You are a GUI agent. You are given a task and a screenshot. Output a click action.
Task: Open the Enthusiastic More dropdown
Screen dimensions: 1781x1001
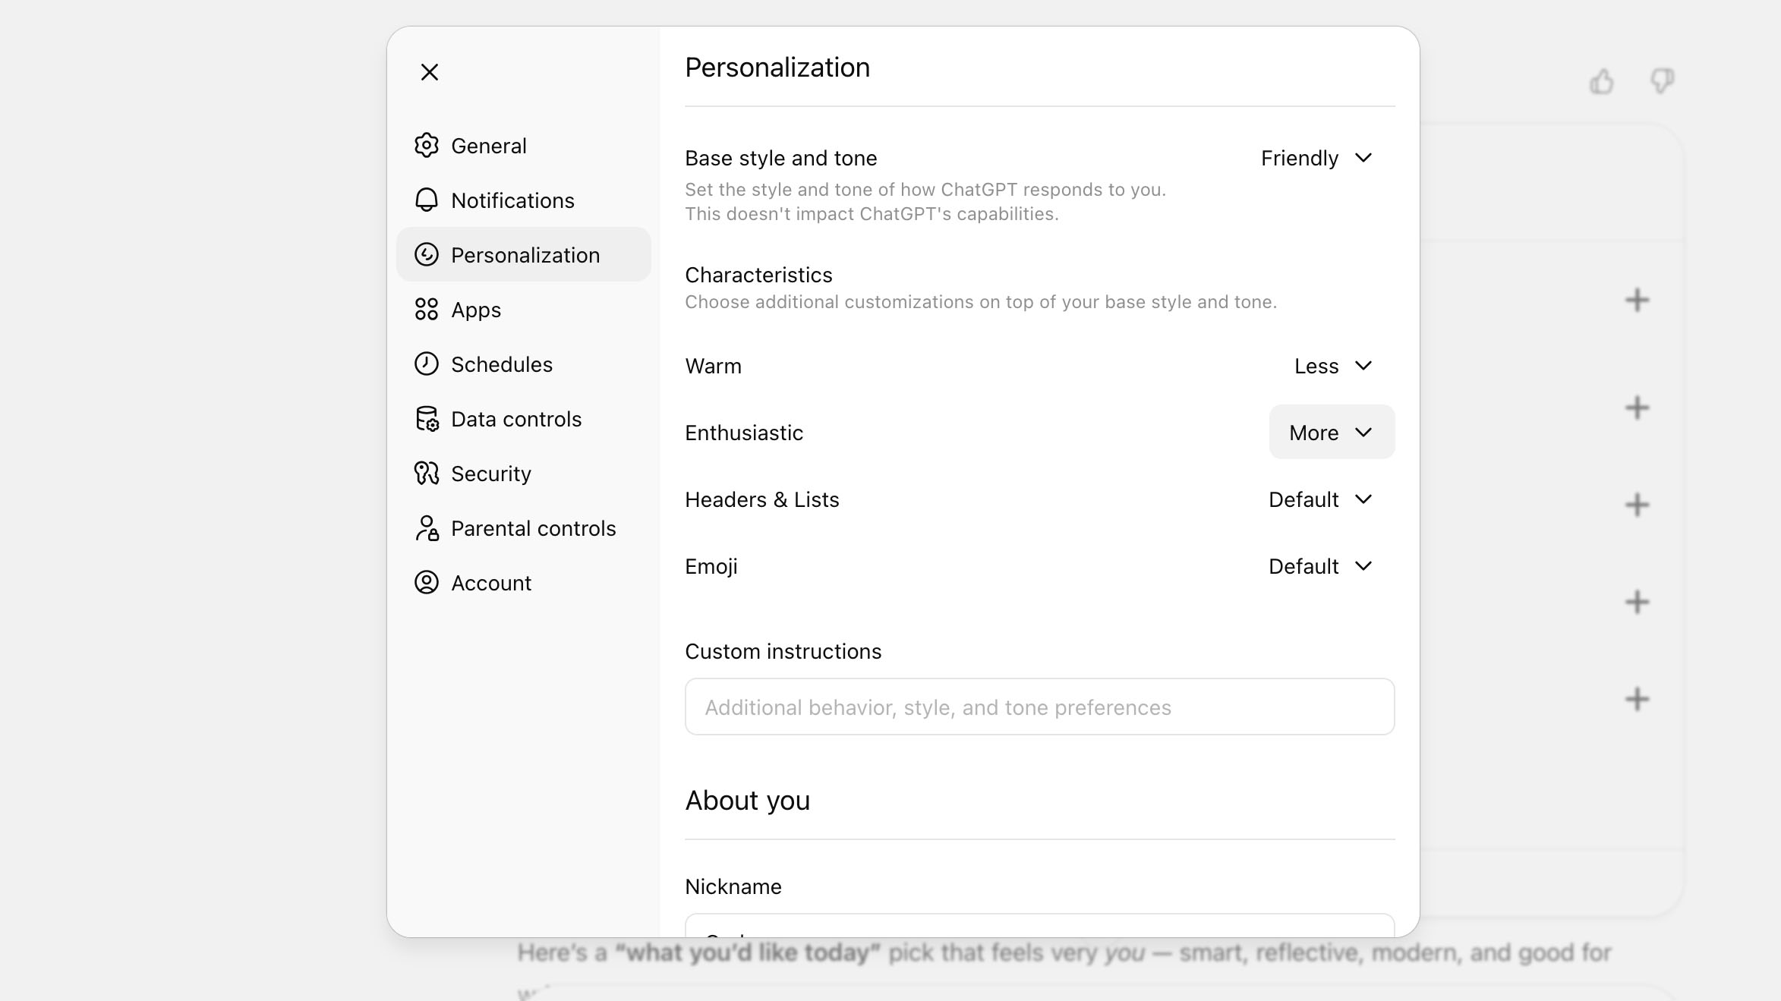[x=1332, y=433]
